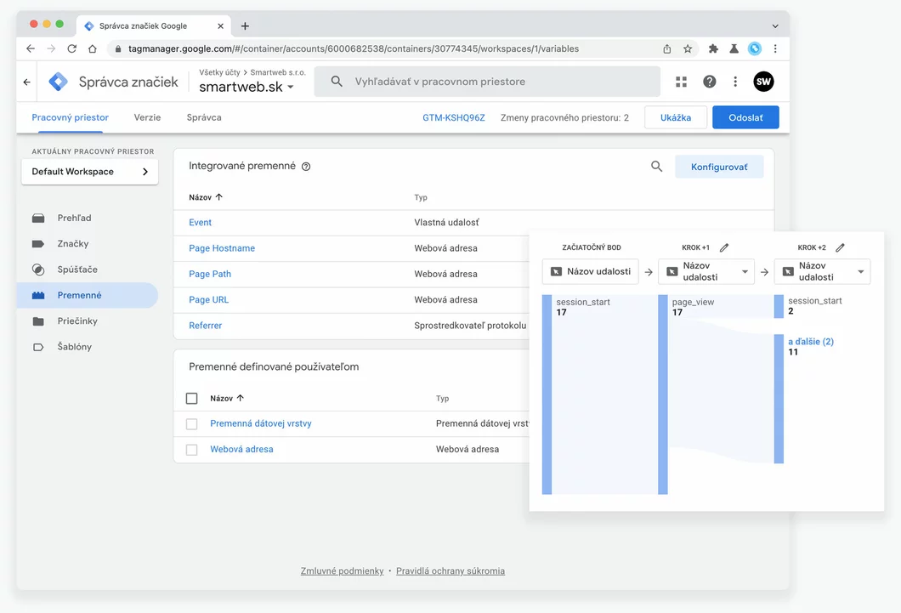Reload the page with refresh icon
Viewport: 901px width, 613px height.
click(72, 48)
